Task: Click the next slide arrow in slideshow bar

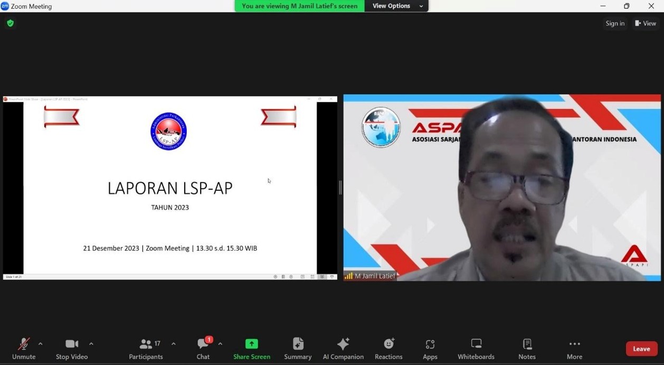Action: (291, 277)
